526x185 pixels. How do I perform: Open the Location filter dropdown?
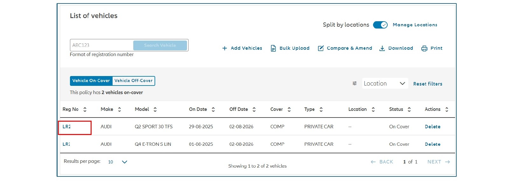(385, 84)
